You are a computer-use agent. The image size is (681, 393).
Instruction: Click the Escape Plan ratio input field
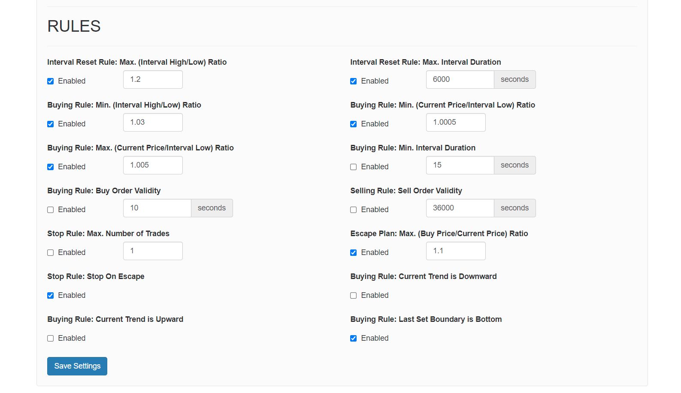[x=456, y=251]
